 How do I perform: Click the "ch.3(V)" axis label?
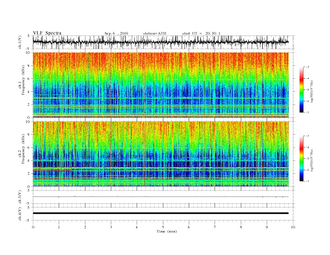tap(20, 197)
